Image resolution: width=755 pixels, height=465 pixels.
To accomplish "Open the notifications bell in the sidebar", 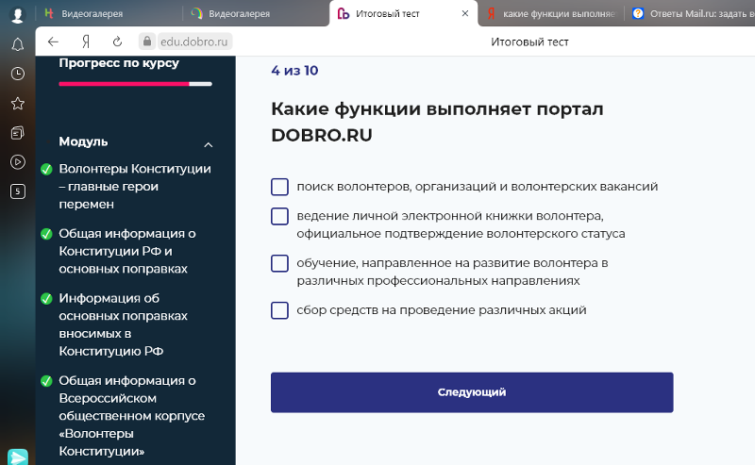I will click(x=18, y=44).
